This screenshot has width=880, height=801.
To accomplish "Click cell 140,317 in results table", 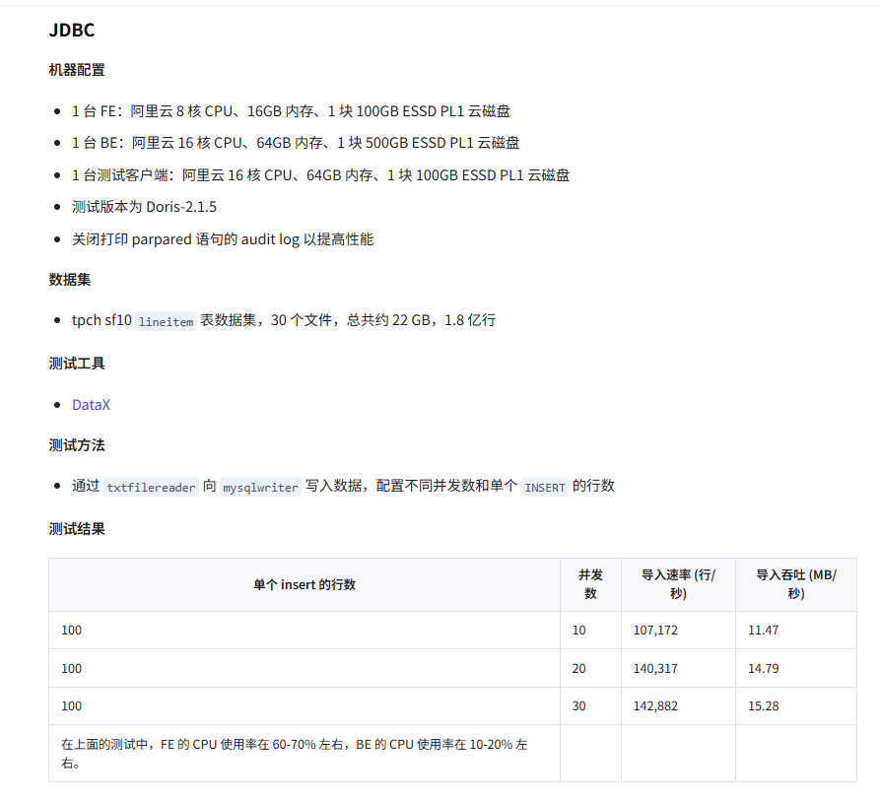I will point(678,669).
